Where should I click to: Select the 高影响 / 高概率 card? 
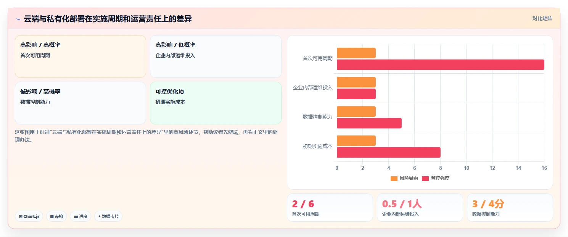[80, 56]
